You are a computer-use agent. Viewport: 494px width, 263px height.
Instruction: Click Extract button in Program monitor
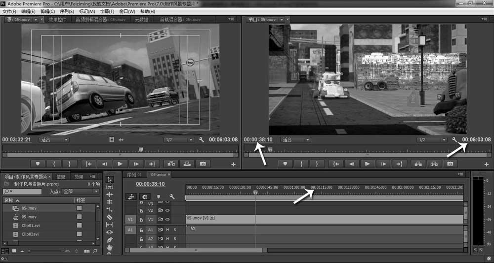click(434, 164)
